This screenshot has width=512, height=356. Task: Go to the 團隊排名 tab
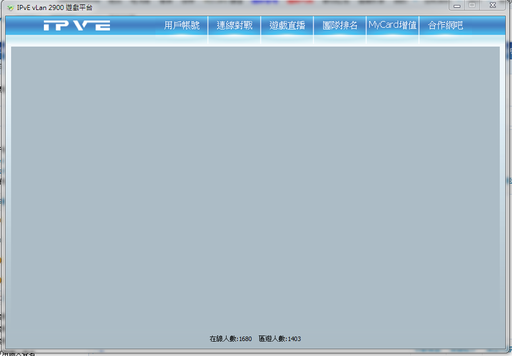pyautogui.click(x=340, y=26)
